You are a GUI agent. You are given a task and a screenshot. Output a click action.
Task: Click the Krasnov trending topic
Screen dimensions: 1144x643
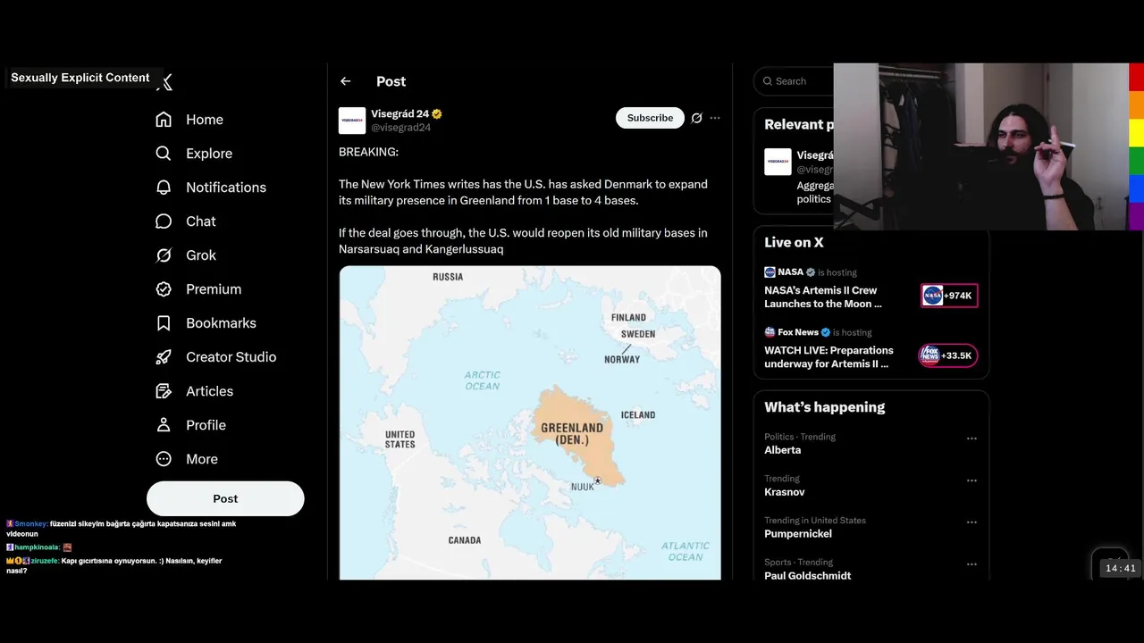click(x=784, y=492)
